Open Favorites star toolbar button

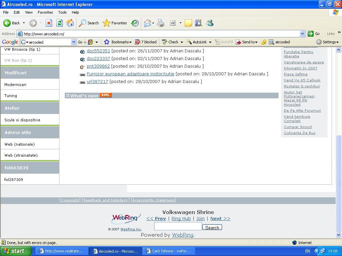(115, 23)
